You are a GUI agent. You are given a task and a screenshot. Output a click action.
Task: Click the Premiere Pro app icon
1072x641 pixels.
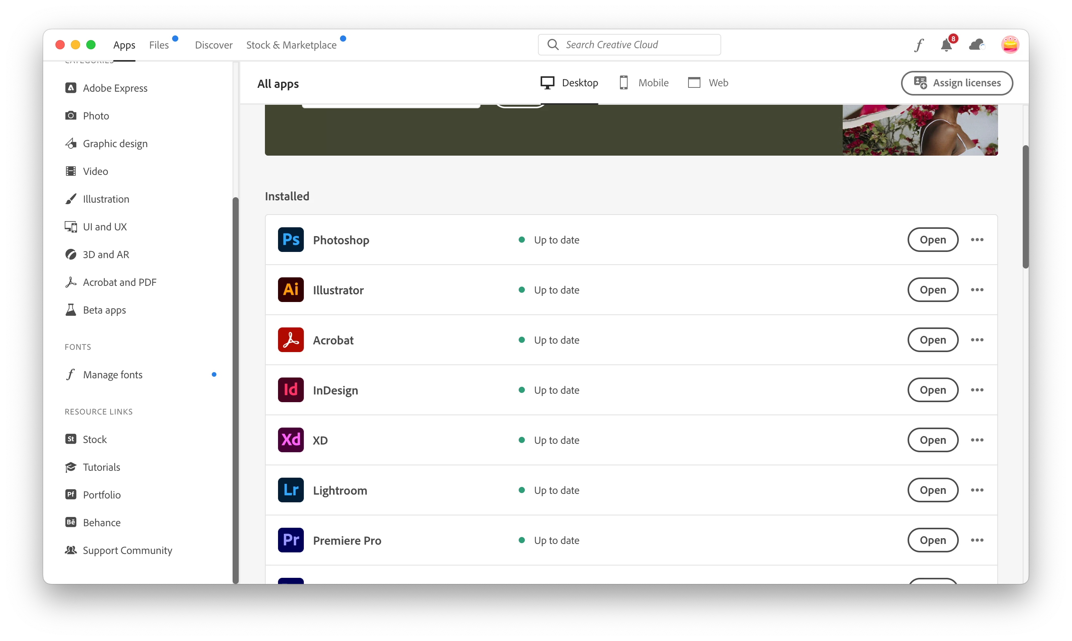pos(291,540)
